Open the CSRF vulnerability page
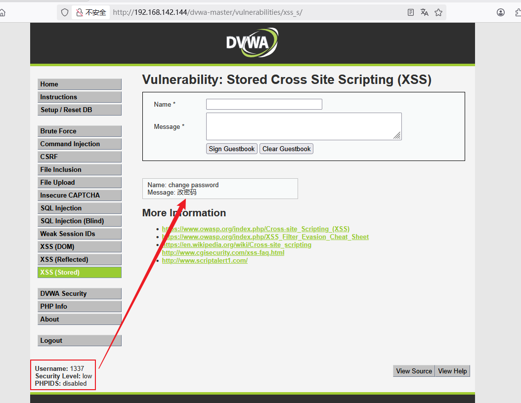Viewport: 521px width, 403px height. 80,157
